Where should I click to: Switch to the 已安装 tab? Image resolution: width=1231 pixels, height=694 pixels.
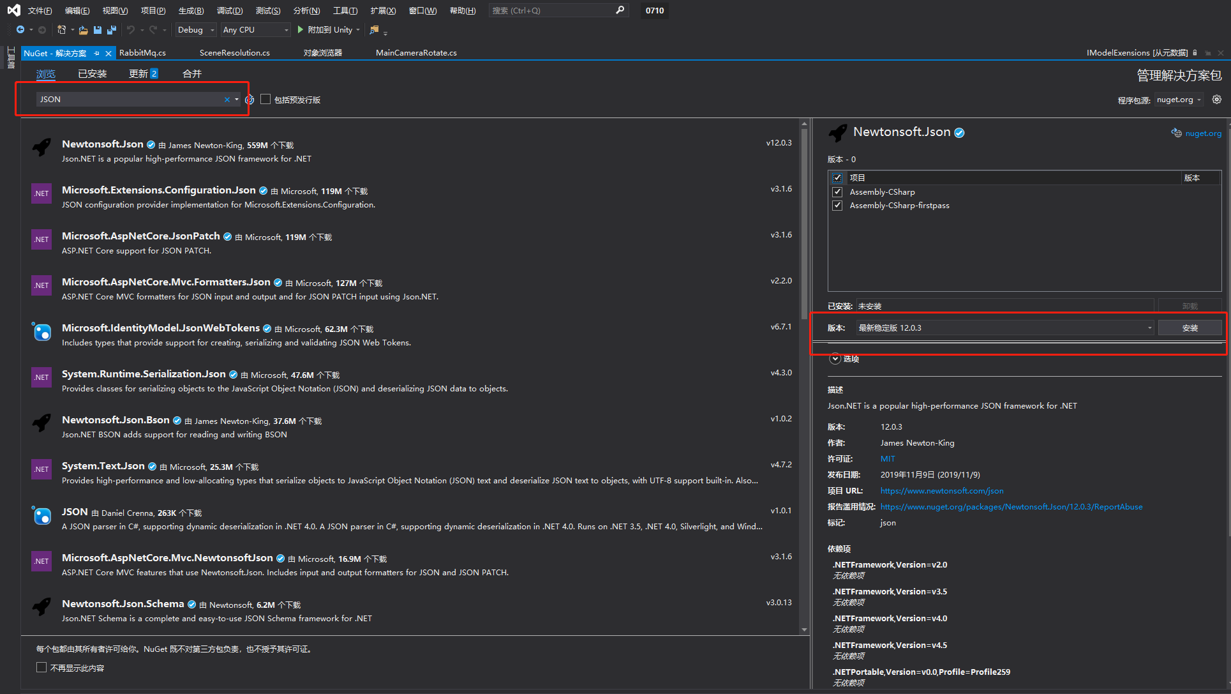[x=93, y=74]
